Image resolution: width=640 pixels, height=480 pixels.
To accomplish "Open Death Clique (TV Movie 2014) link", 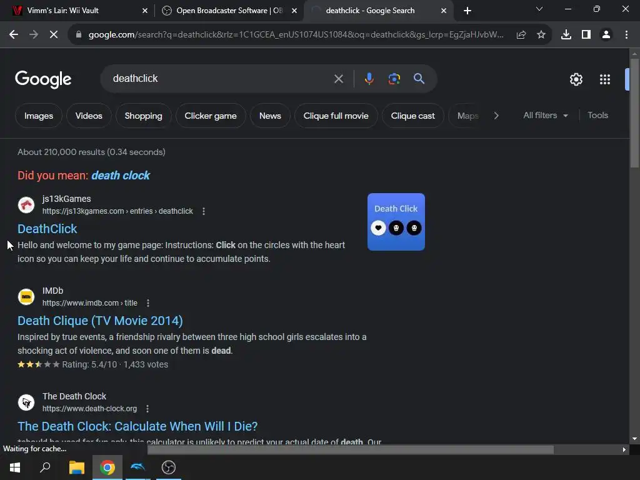I will coord(100,321).
